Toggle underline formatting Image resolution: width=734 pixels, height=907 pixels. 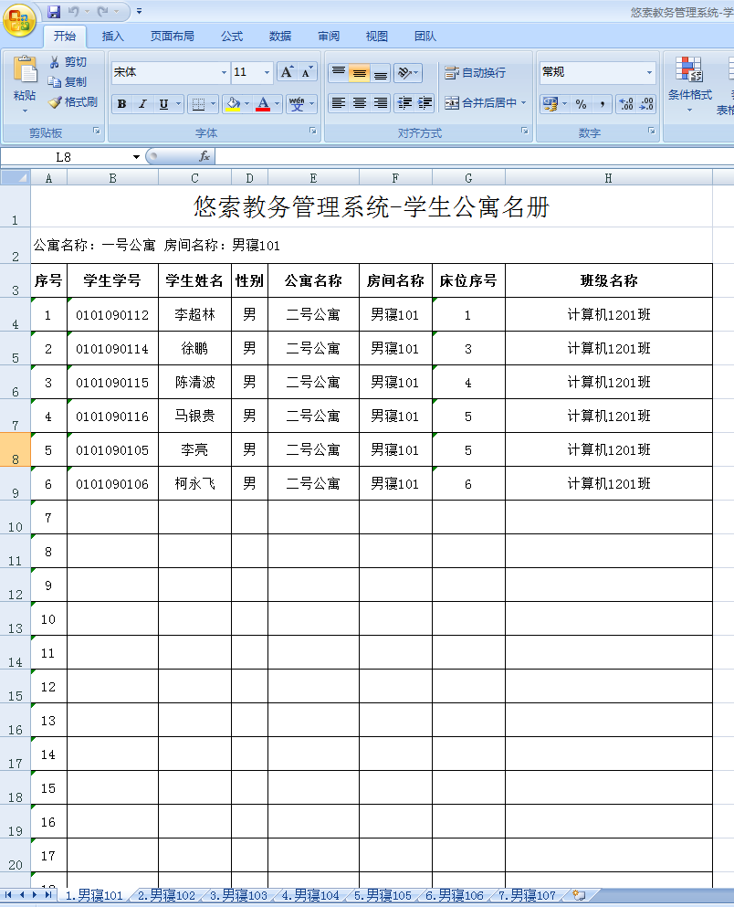click(163, 104)
